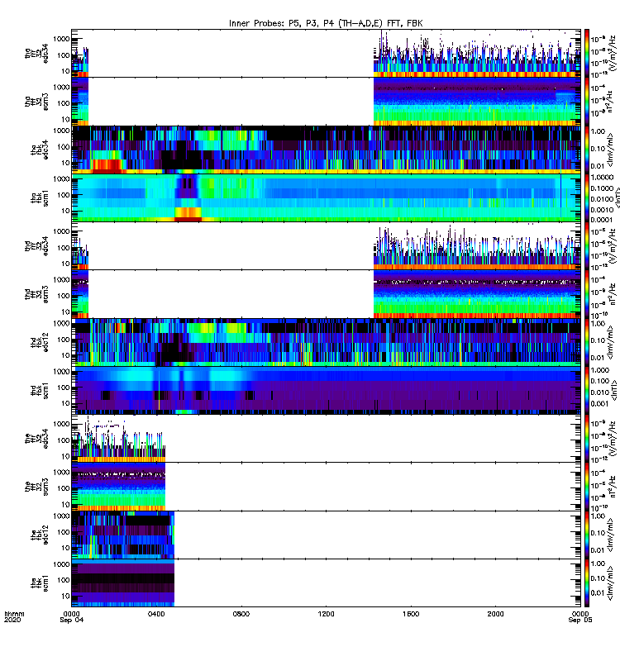This screenshot has width=620, height=661.
Task: Select the 'the fbk edc12' axis label
Action: coord(40,535)
